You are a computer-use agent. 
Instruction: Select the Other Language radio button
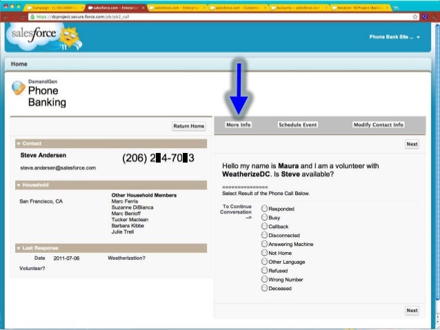pos(264,261)
